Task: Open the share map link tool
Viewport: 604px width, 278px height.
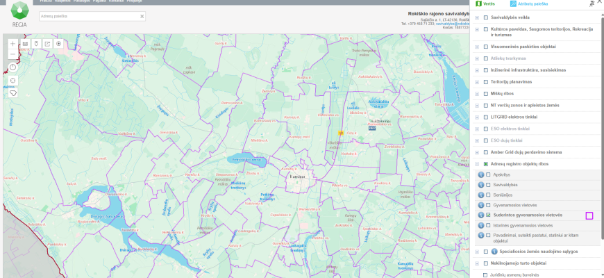Action: click(47, 44)
